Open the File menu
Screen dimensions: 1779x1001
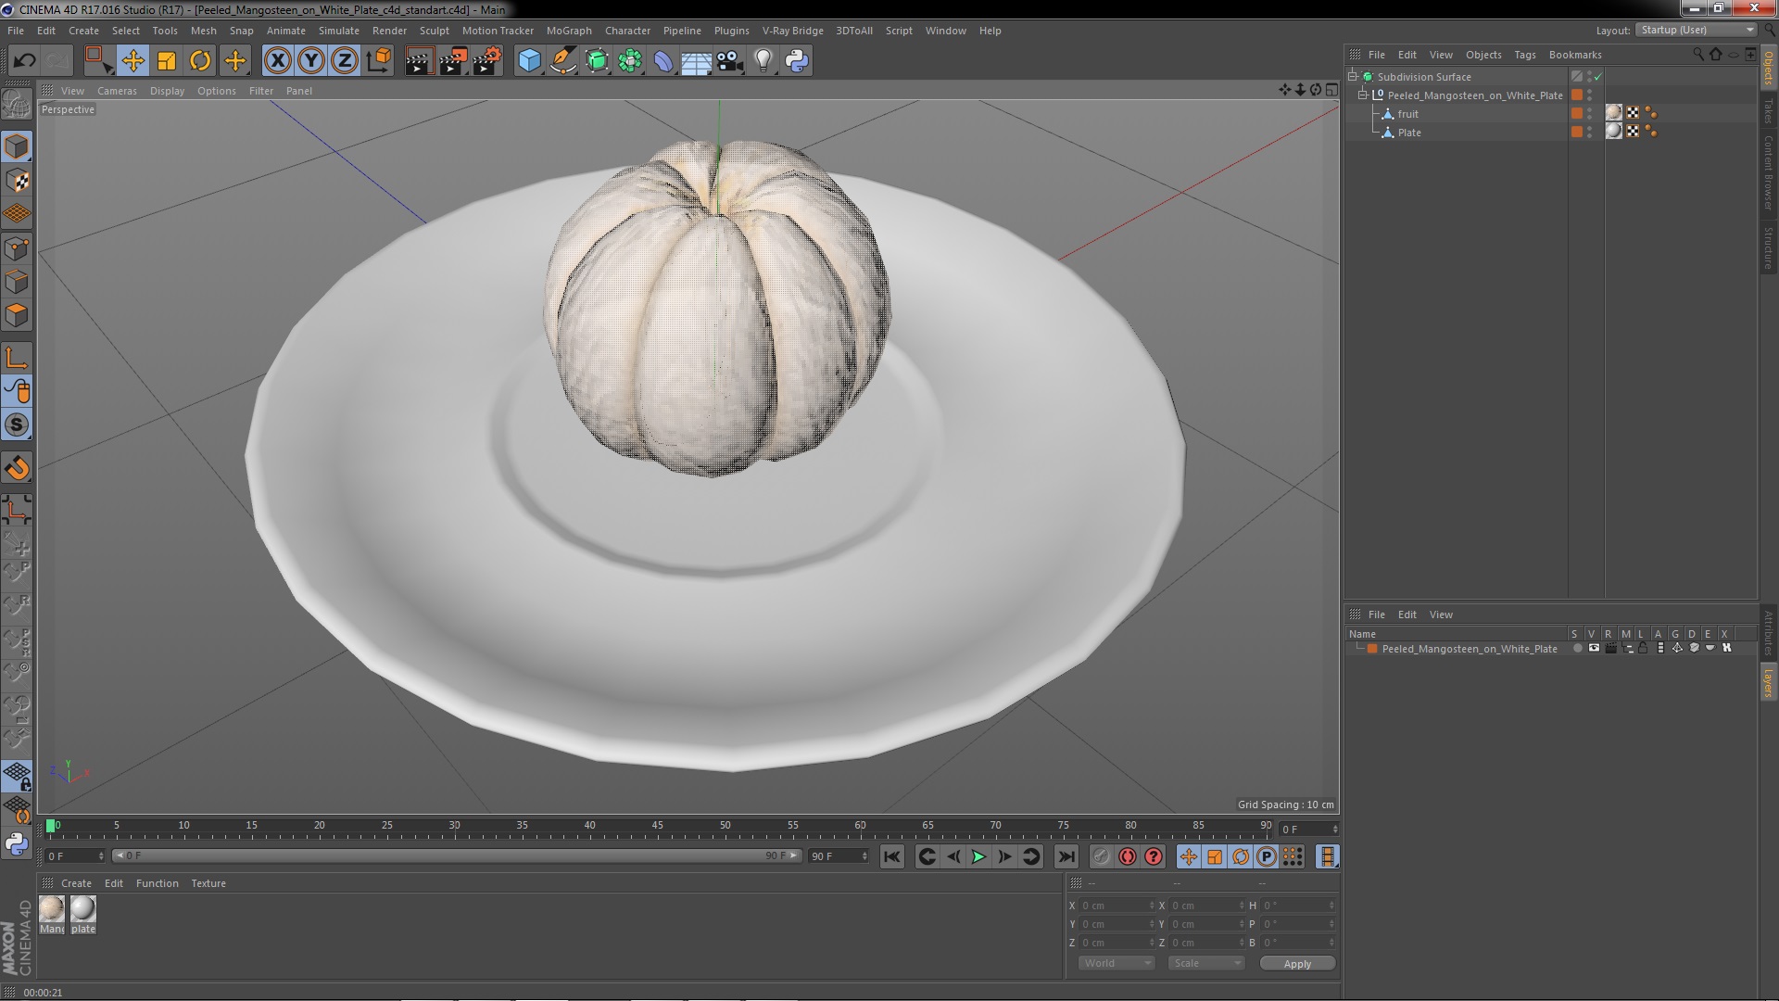(x=16, y=31)
